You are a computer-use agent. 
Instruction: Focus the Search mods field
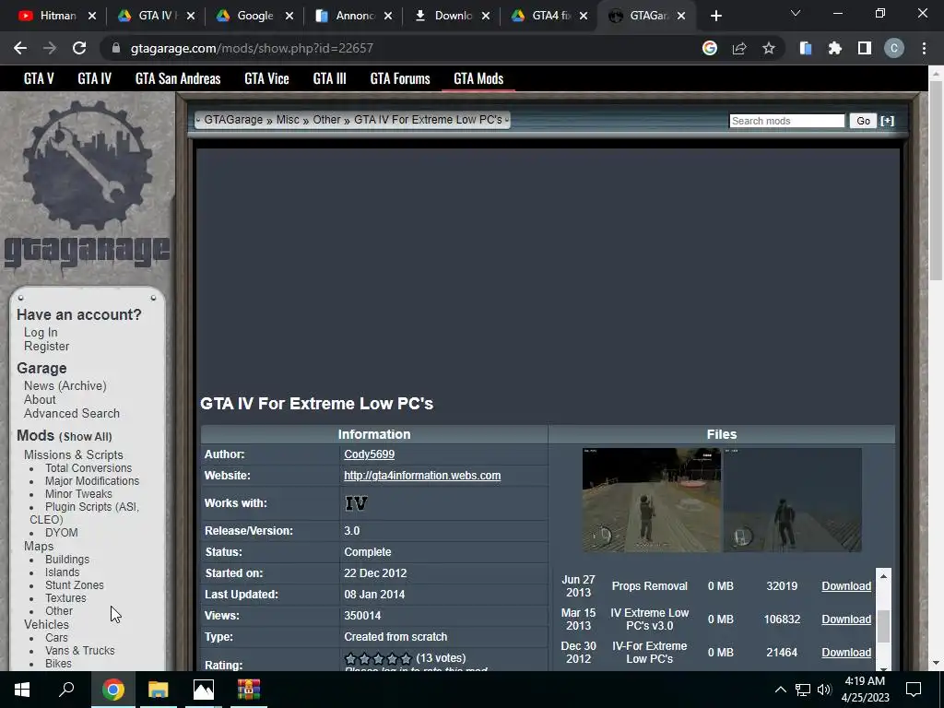click(x=787, y=121)
